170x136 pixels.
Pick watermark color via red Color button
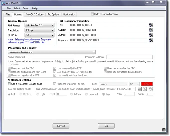[147, 84]
